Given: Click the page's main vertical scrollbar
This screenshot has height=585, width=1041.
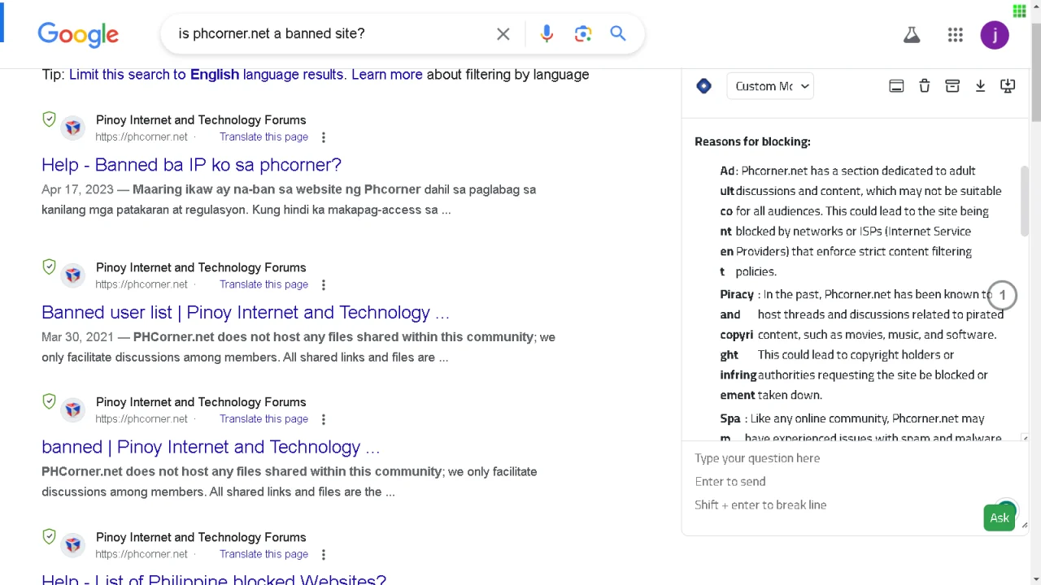Looking at the screenshot, I should 1035,73.
